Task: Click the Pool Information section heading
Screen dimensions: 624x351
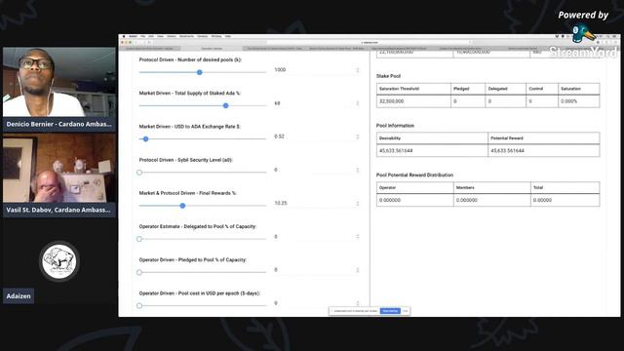Action: tap(395, 126)
